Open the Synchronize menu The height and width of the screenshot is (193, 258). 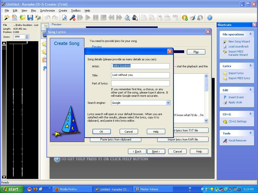click(x=47, y=11)
